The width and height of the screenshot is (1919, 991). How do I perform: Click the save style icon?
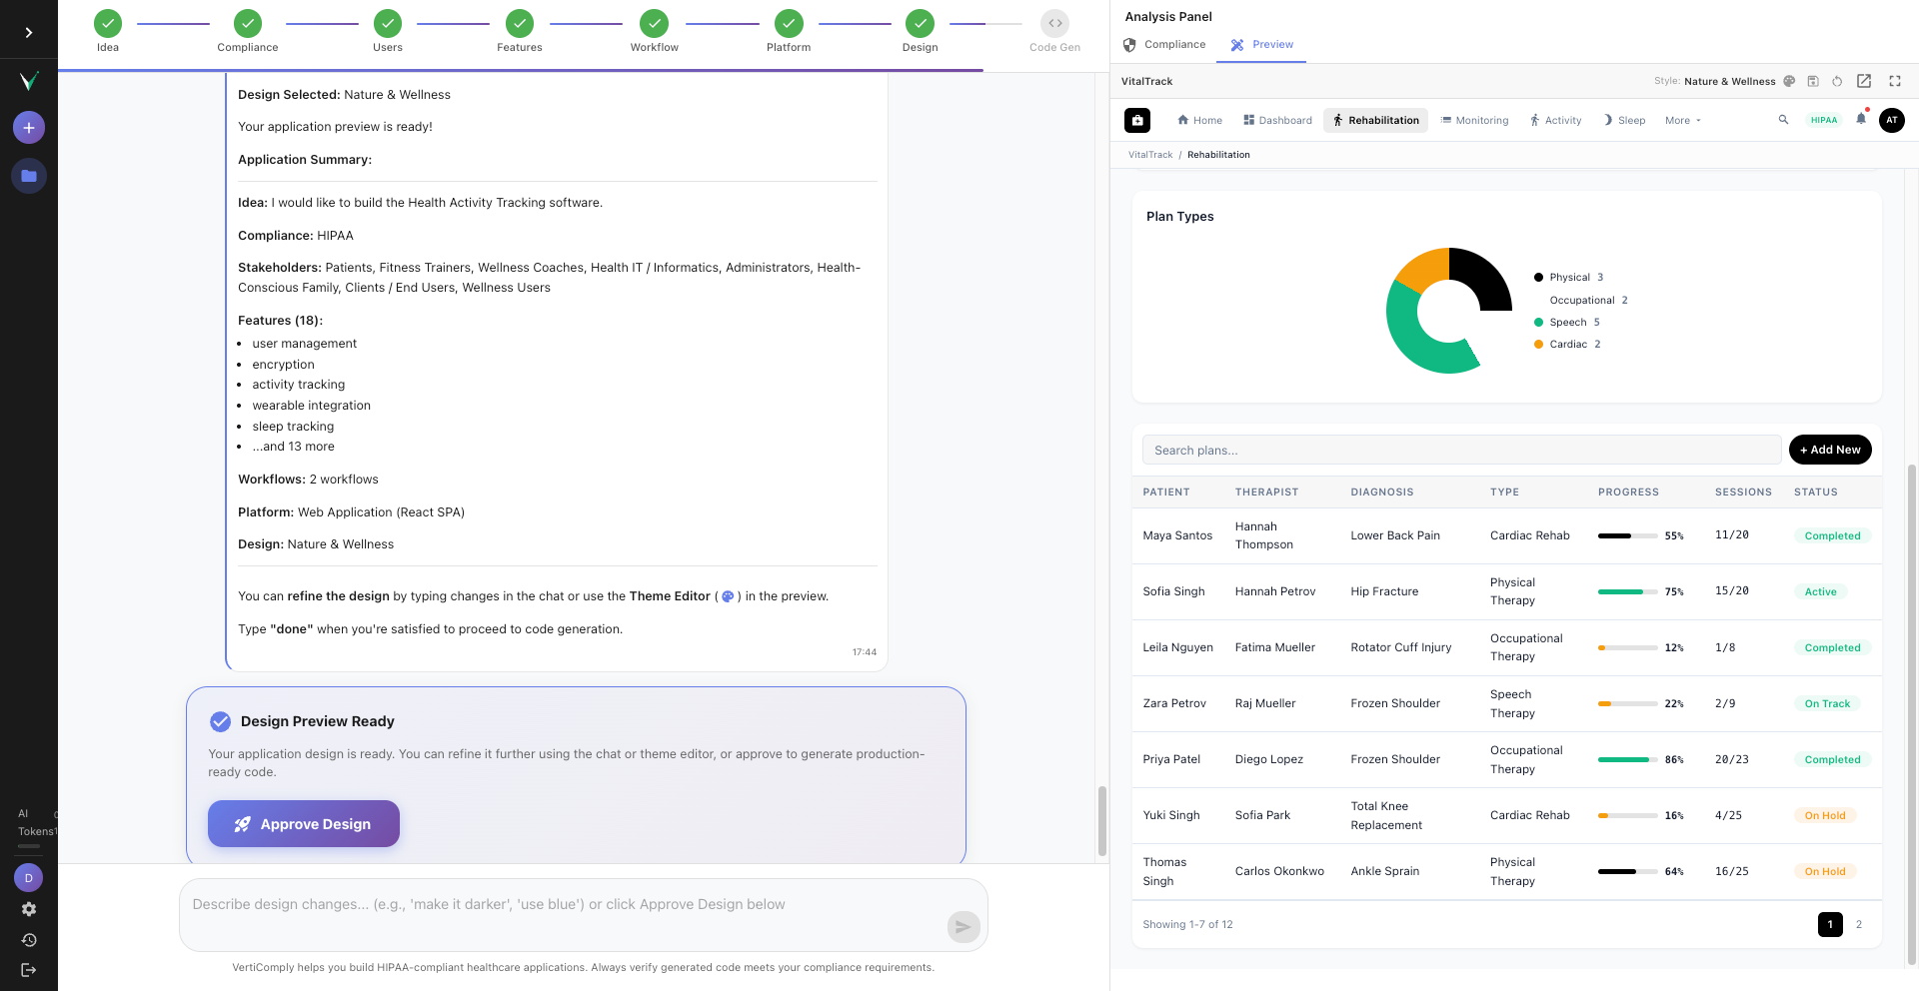1813,81
